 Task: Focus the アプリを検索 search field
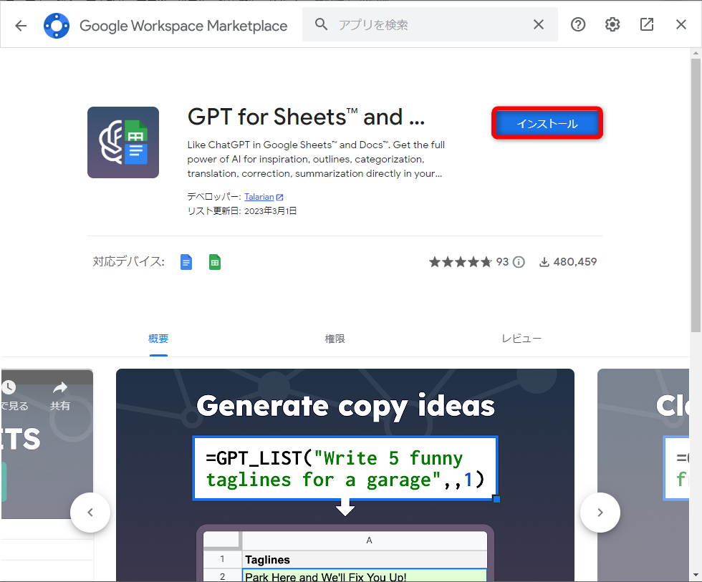coord(430,24)
